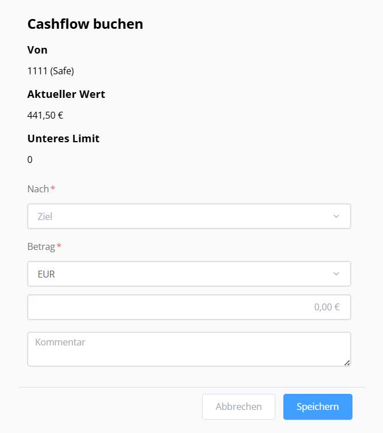Select the "1111 (Safe)" source text
Viewport: 383px width, 433px height.
(x=51, y=71)
